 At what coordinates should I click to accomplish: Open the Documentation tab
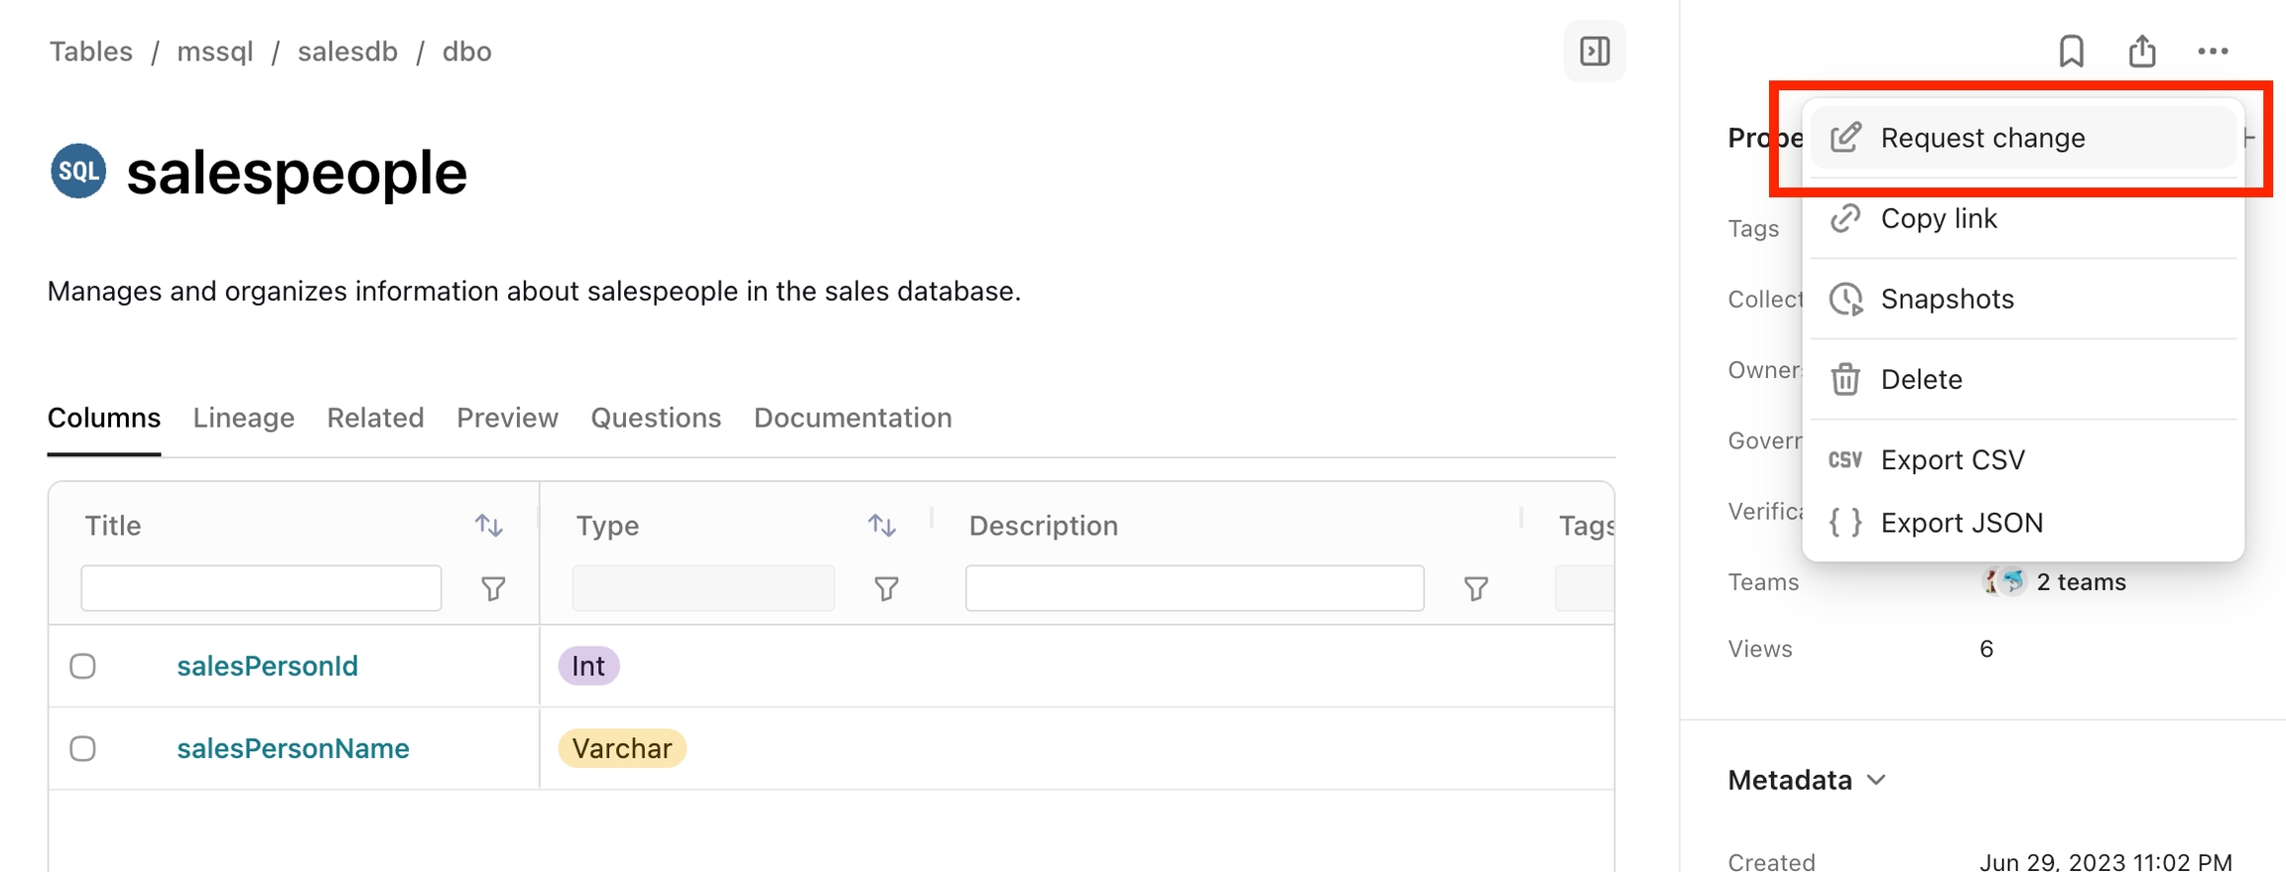pyautogui.click(x=852, y=418)
